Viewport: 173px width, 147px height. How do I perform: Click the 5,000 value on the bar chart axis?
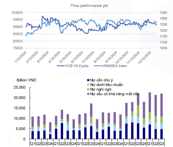(x=21, y=129)
